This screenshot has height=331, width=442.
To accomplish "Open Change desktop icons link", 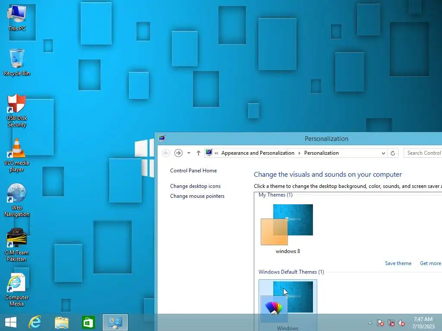I will coord(196,186).
